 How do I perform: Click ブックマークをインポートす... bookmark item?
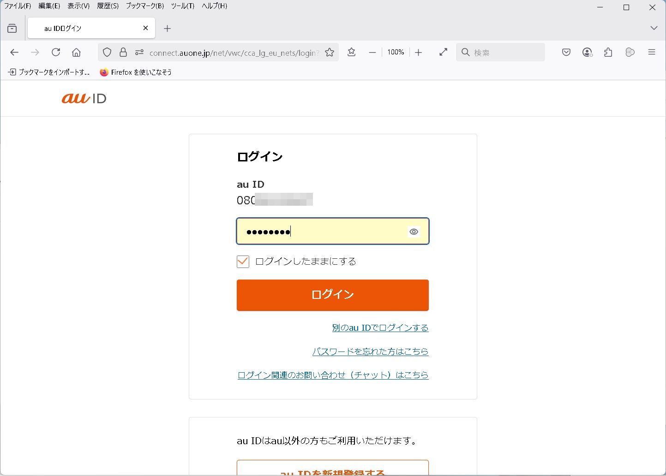coord(49,72)
